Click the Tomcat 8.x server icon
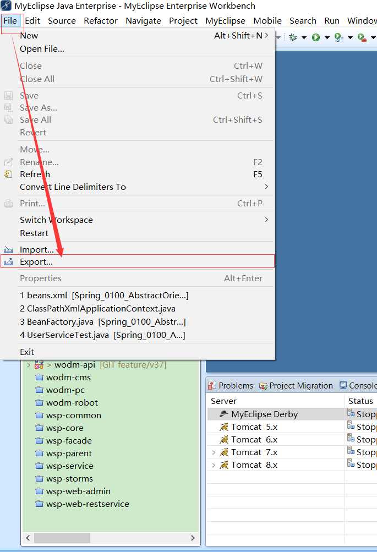 click(224, 464)
